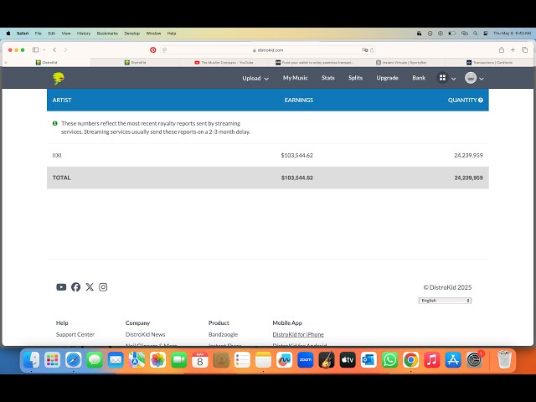Open Photos in the Dock
The width and height of the screenshot is (536, 402).
click(157, 360)
